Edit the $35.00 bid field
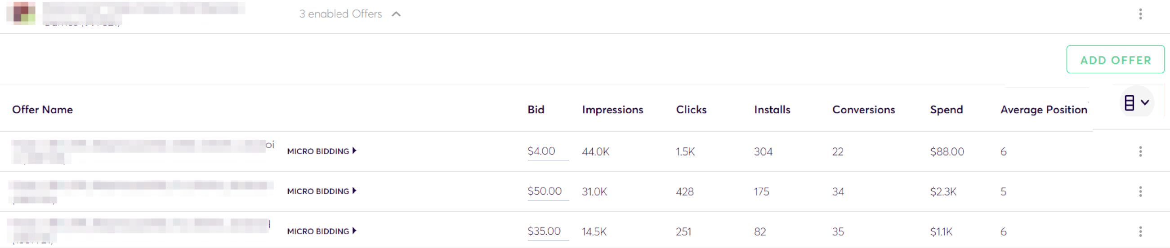Screen dimensions: 1170x248 (548, 232)
